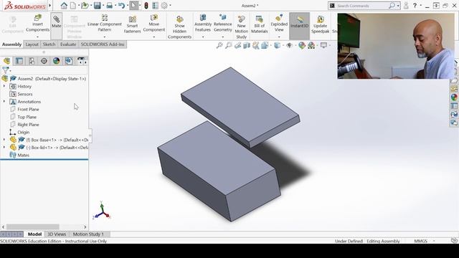This screenshot has height=258, width=459.
Task: Start a New Motion Study
Action: (x=242, y=27)
